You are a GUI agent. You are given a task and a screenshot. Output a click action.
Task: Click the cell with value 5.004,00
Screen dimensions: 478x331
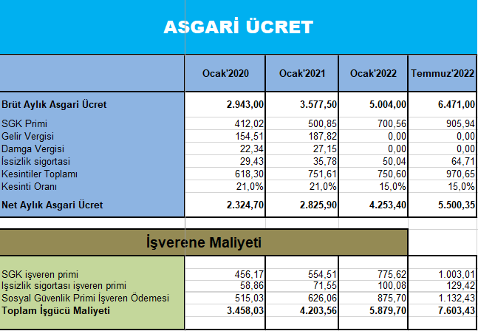click(373, 104)
